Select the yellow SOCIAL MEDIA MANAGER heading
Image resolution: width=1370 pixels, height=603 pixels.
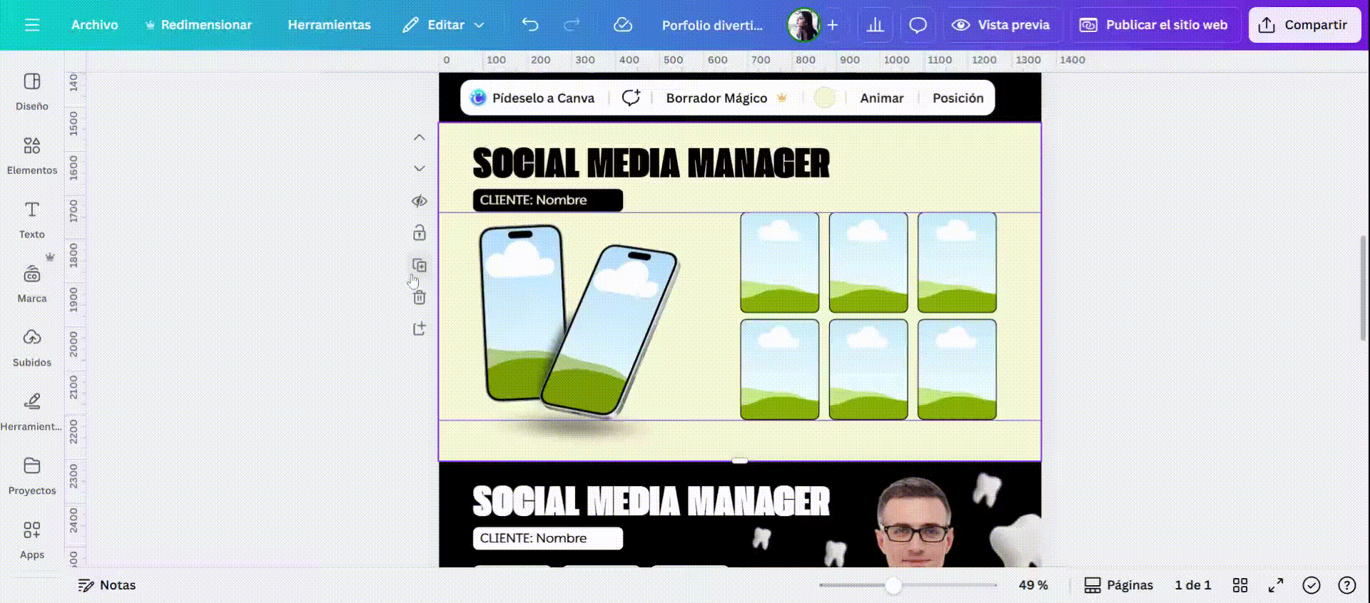pos(651,163)
